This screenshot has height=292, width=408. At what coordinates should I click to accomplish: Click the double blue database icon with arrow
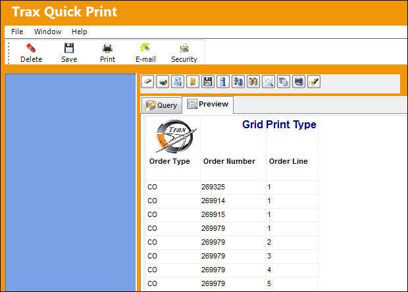(x=238, y=82)
